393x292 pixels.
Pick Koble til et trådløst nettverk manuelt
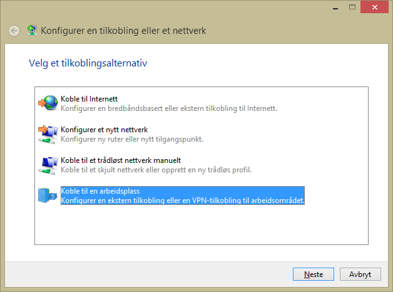click(121, 161)
